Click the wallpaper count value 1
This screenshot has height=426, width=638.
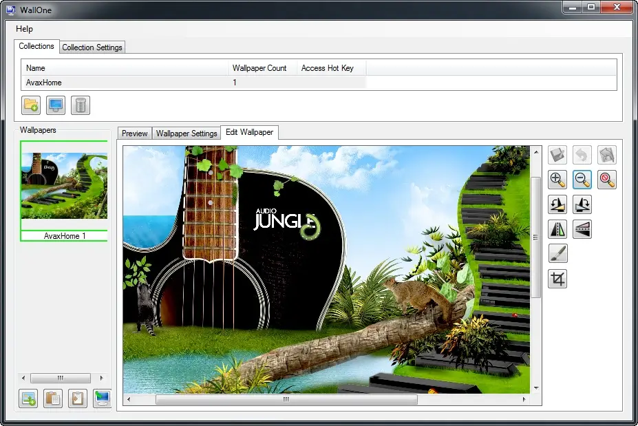tap(235, 83)
